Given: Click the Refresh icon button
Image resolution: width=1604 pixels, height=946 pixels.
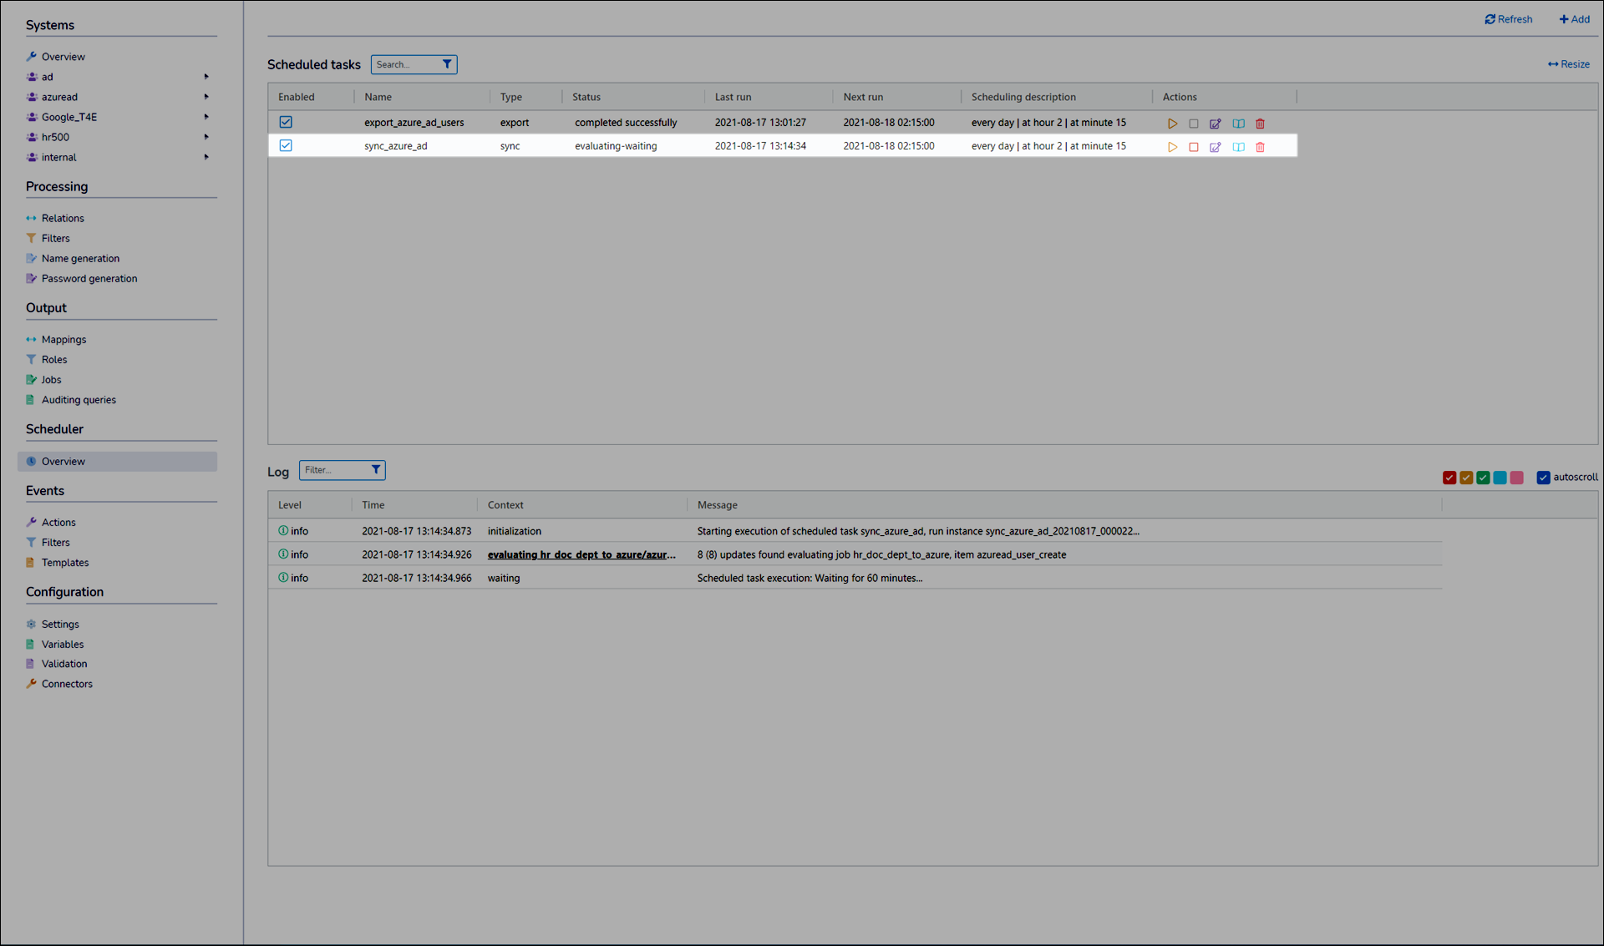Looking at the screenshot, I should (x=1490, y=19).
